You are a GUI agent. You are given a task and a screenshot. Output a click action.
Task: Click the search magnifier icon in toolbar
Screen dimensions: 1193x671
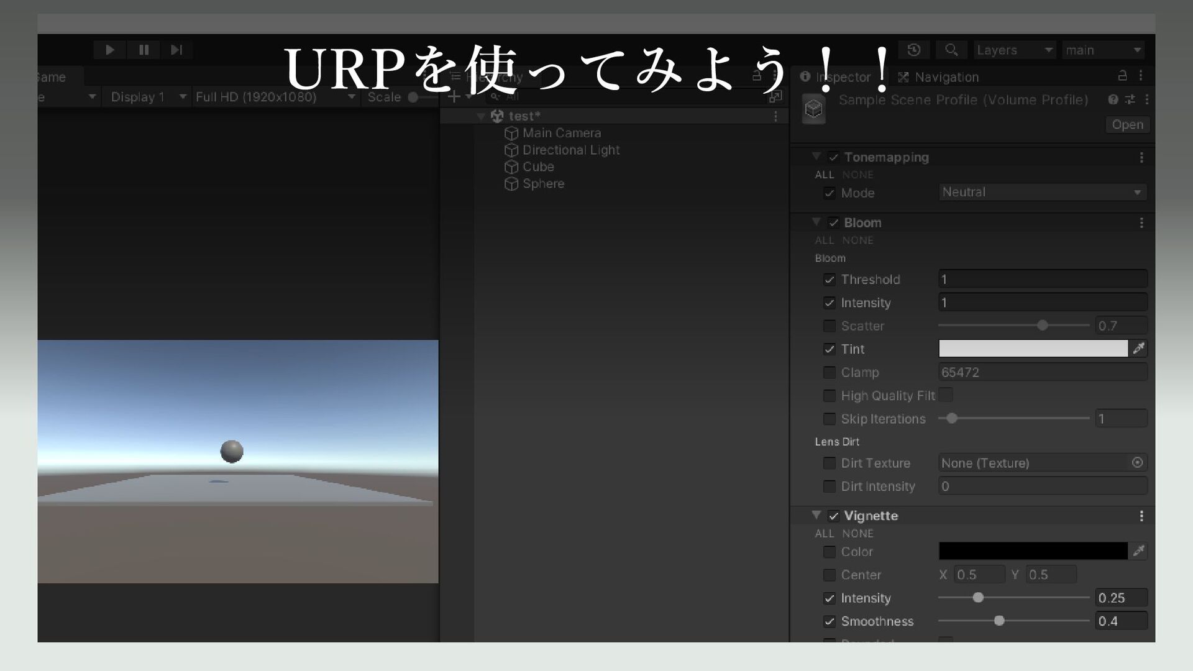point(951,50)
